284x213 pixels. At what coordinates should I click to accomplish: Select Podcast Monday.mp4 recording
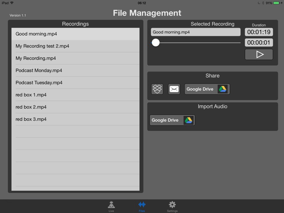coord(75,70)
